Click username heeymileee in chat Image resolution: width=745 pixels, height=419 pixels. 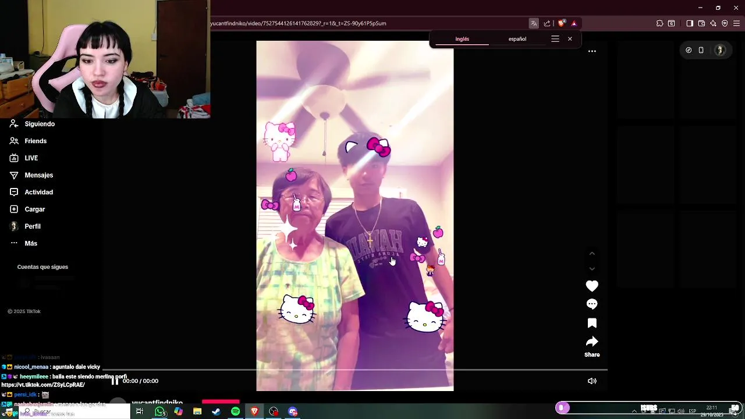[x=34, y=377]
